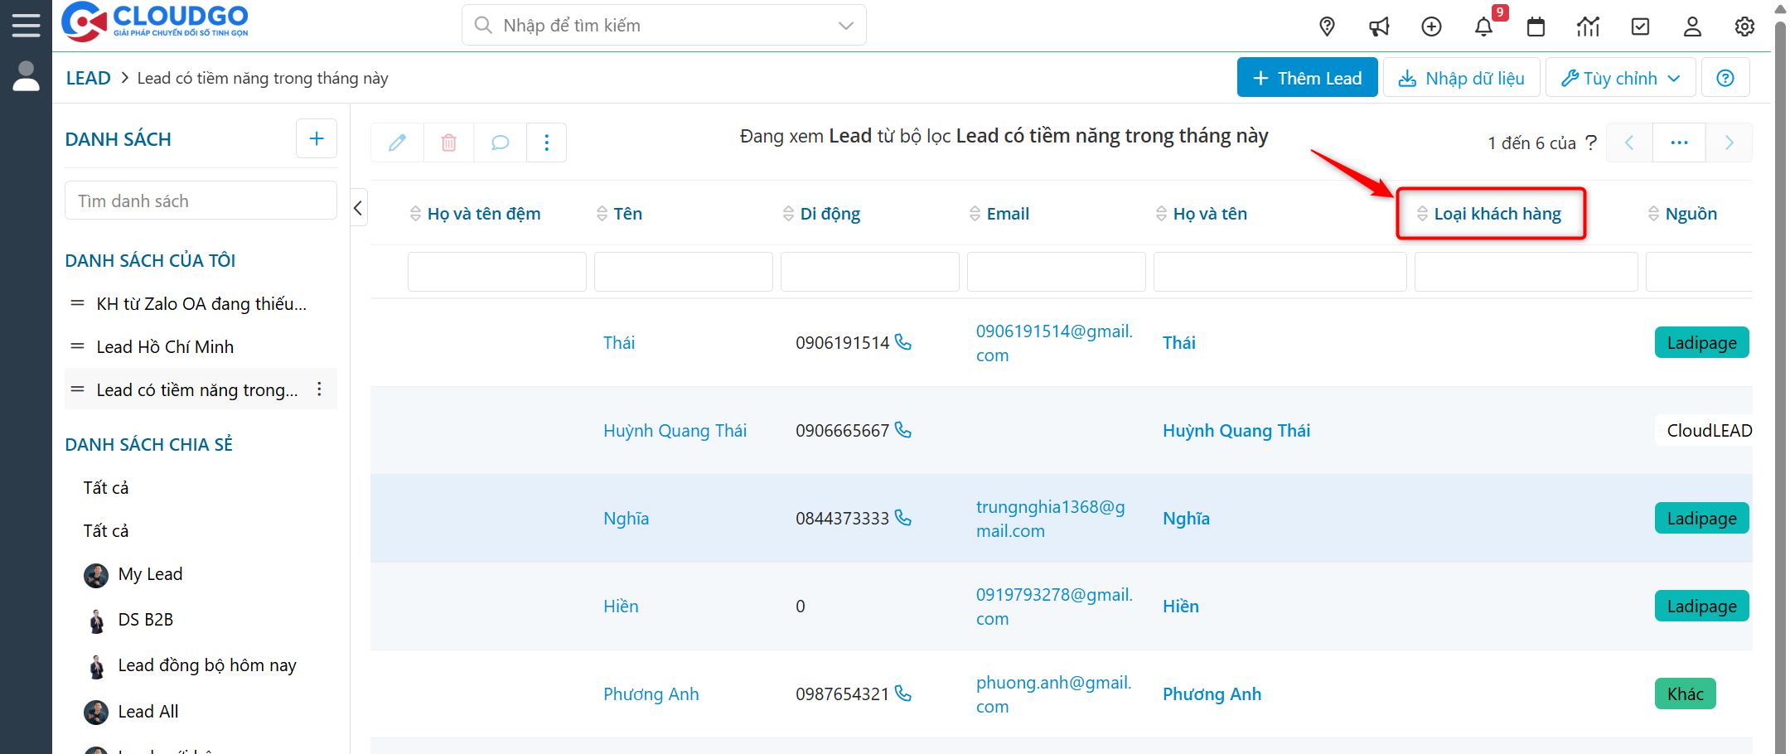Open the announcements megaphone icon
Viewport: 1790px width, 754px height.
click(x=1379, y=27)
